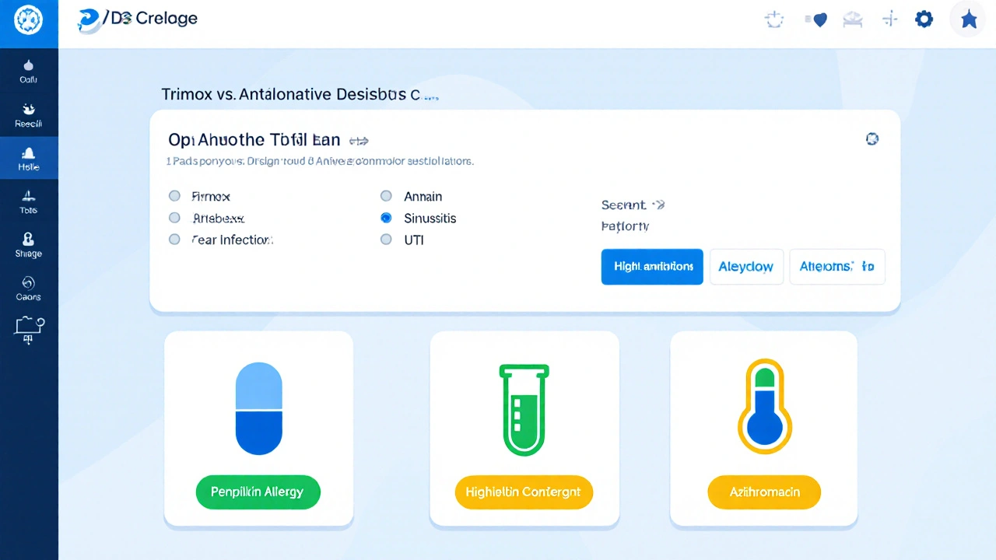The width and height of the screenshot is (996, 560).
Task: Select the UTI radio option
Action: tap(386, 240)
